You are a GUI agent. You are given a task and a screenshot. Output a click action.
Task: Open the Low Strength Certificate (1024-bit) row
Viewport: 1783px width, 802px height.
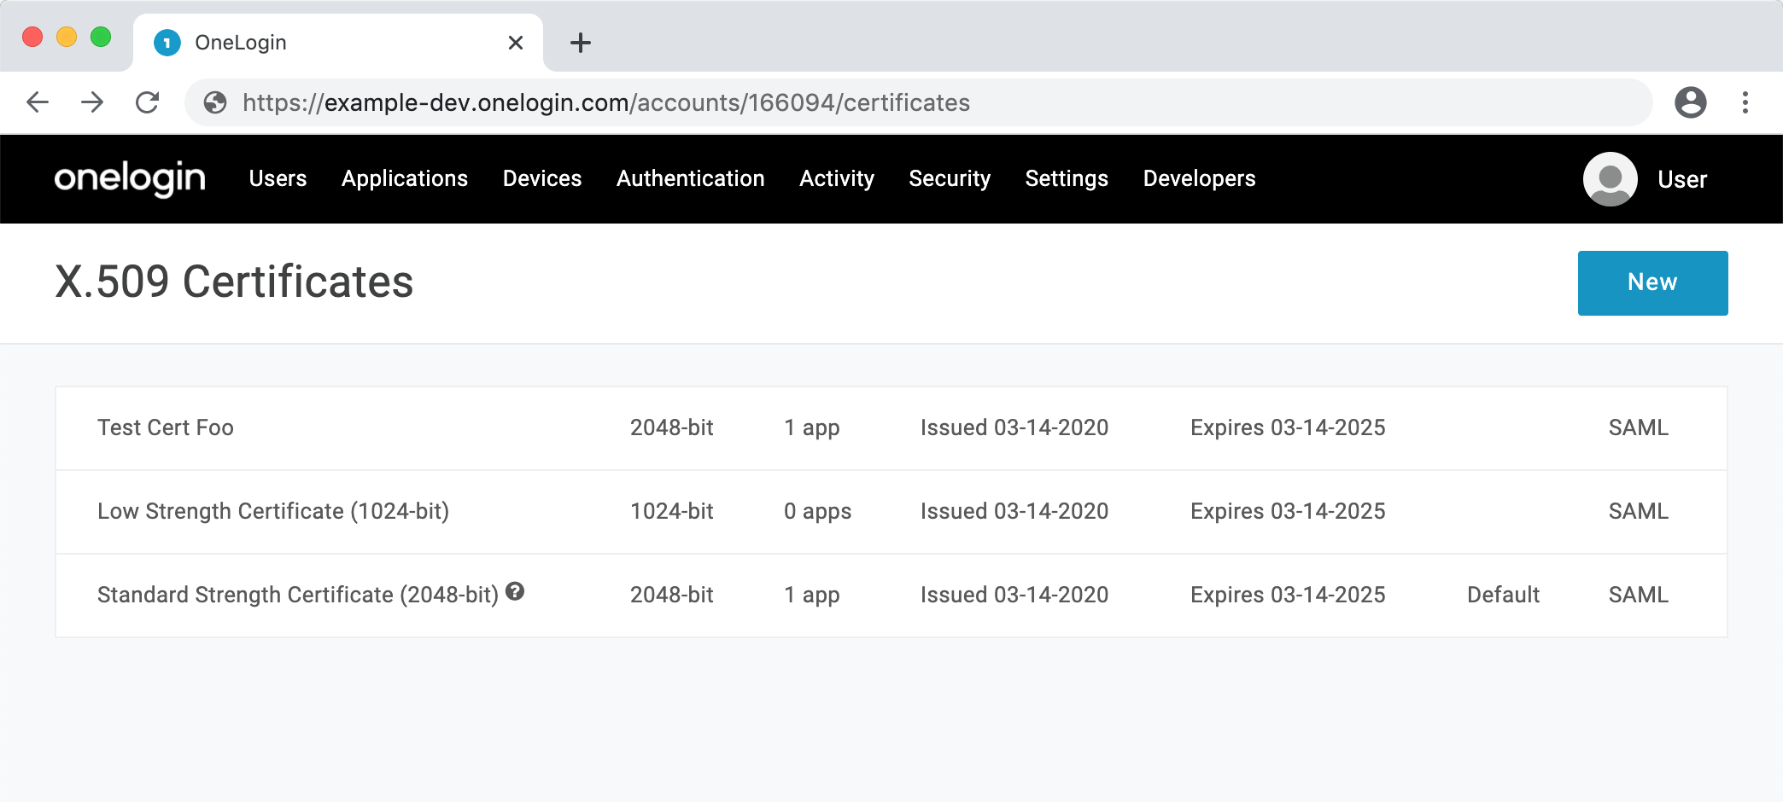point(891,512)
